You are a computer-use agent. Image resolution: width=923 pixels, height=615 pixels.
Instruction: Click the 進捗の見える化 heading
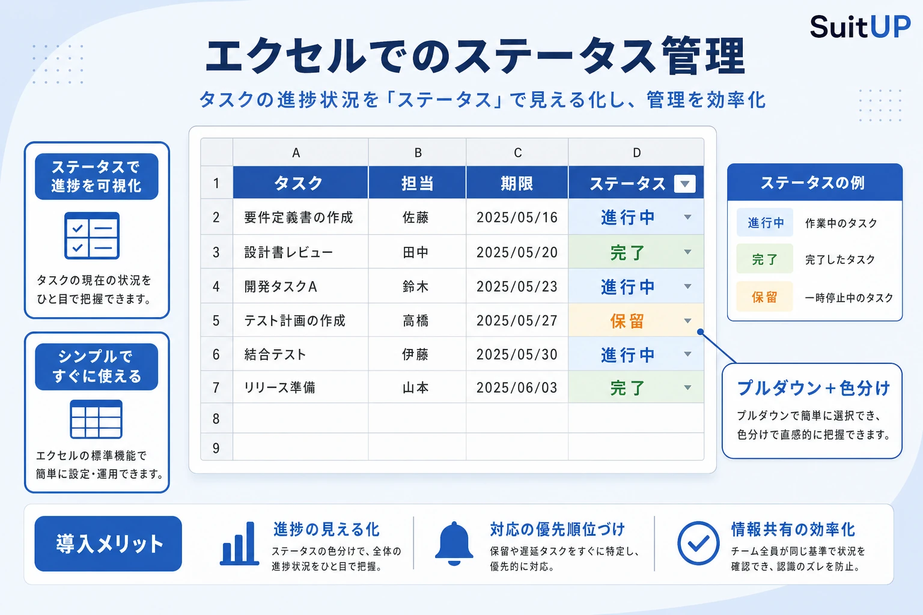(326, 529)
